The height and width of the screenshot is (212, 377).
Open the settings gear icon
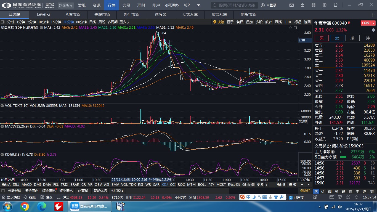click(x=325, y=5)
